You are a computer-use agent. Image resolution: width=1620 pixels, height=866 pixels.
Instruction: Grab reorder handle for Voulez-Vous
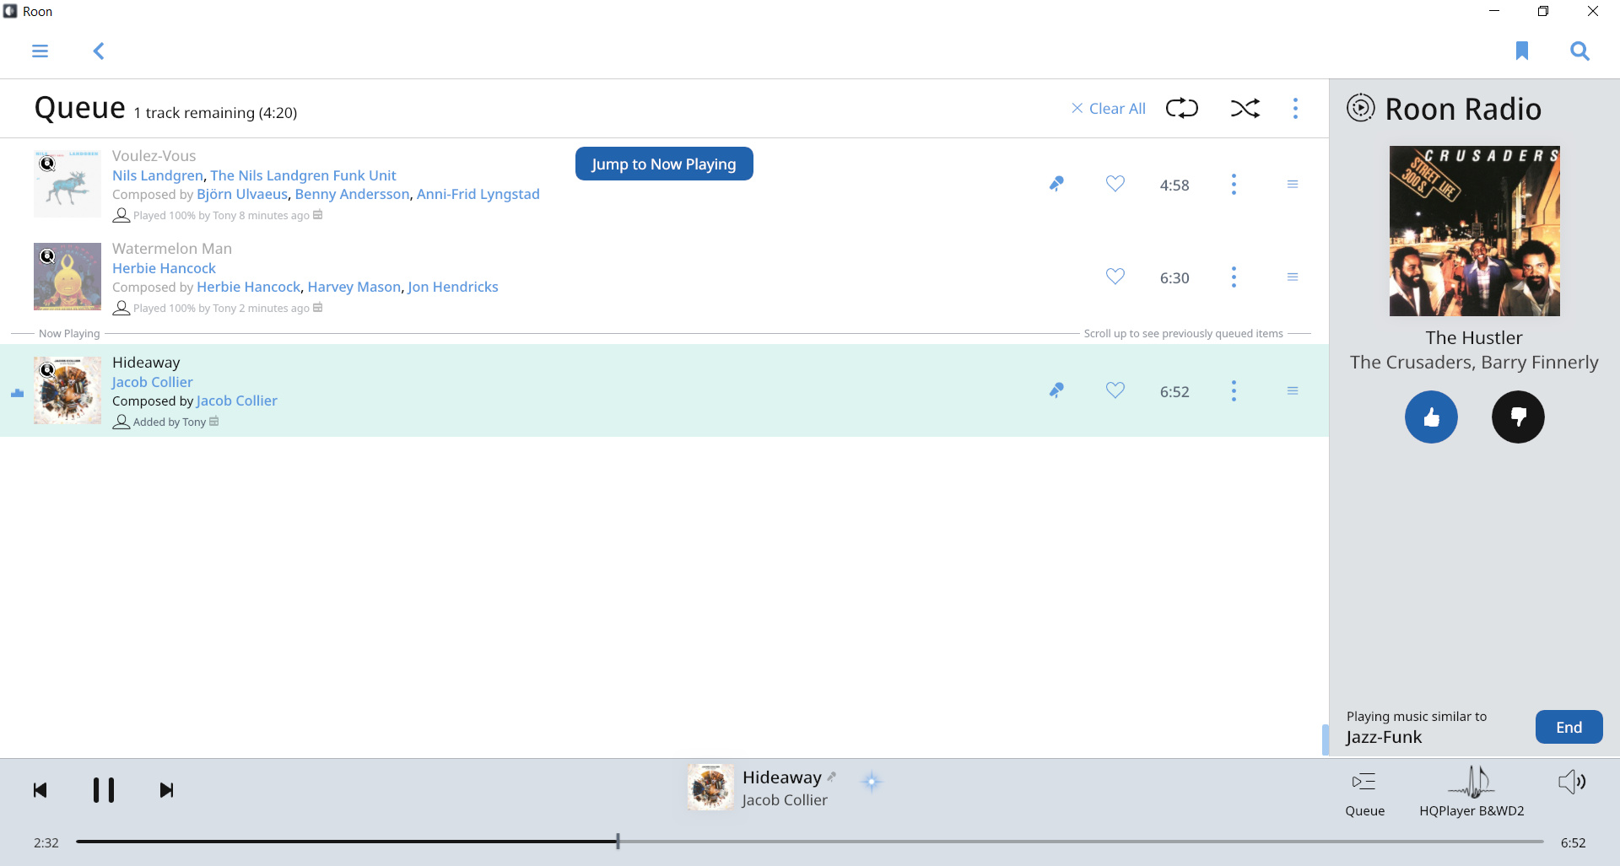pyautogui.click(x=1293, y=184)
